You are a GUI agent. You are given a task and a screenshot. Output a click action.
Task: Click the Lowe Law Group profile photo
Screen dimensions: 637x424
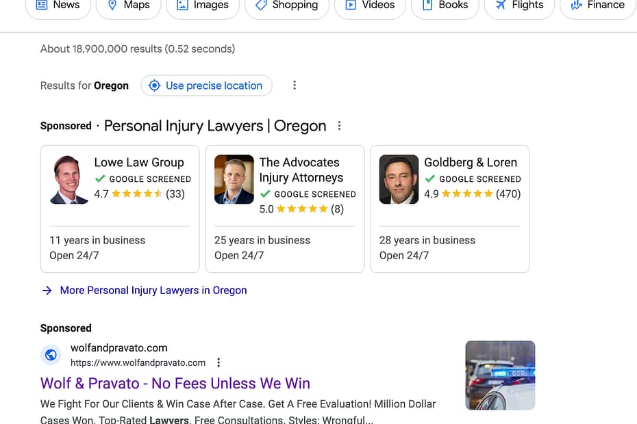pyautogui.click(x=68, y=179)
